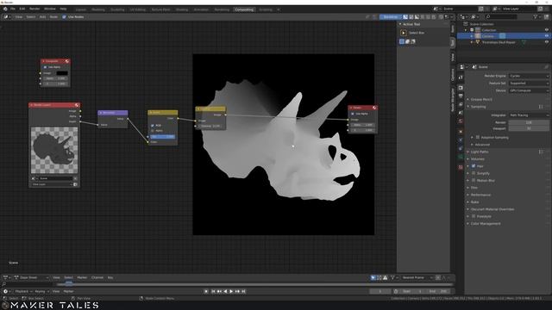Open the Window menu
The image size is (552, 310).
coord(50,9)
